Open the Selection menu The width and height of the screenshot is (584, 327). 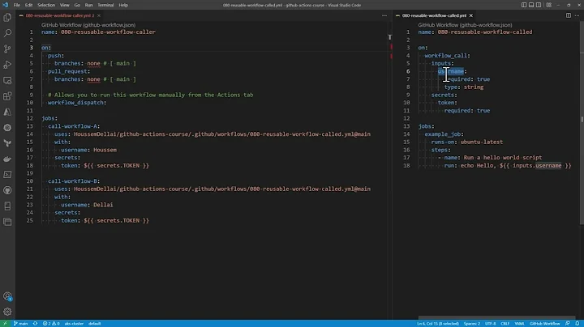[x=46, y=5]
